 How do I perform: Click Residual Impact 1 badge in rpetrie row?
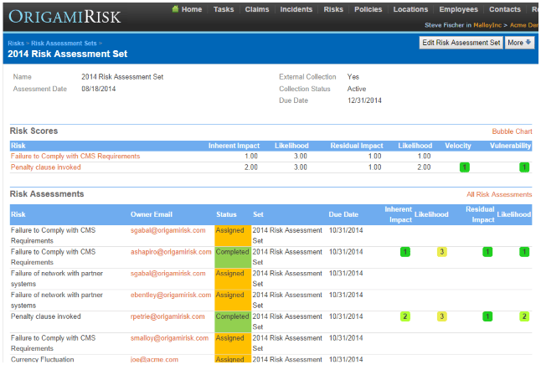tap(487, 316)
